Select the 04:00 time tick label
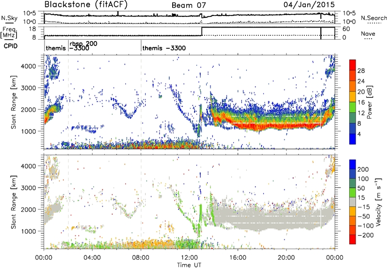 92,258
